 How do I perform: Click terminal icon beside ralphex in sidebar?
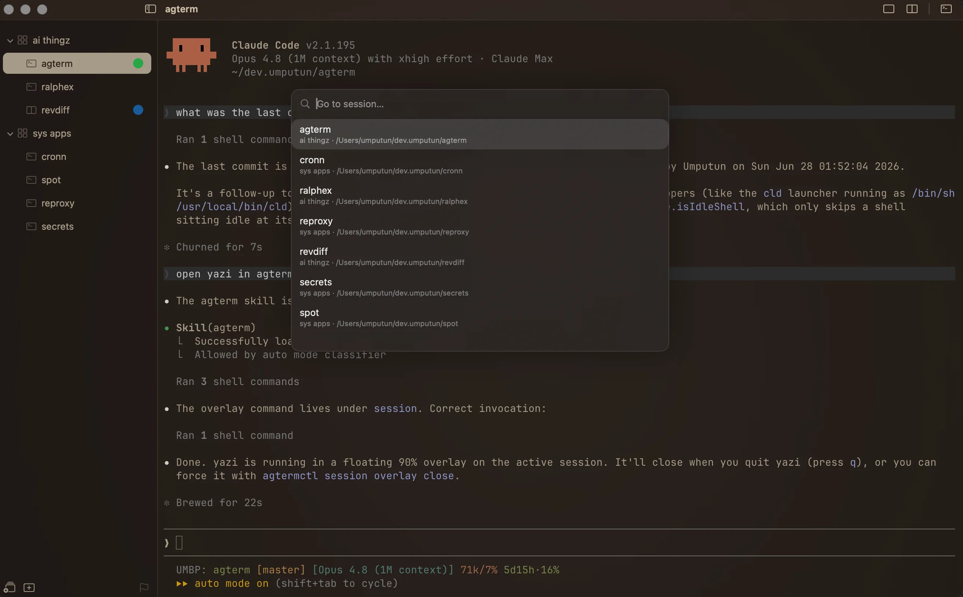[31, 87]
